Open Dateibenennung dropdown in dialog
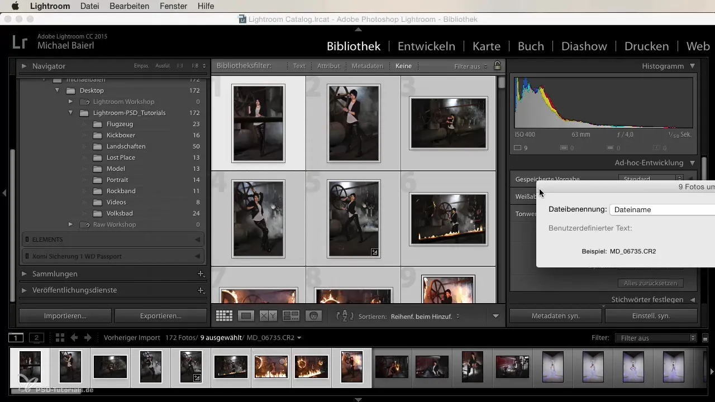This screenshot has height=402, width=715. tap(662, 209)
